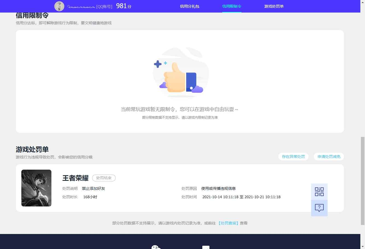The height and width of the screenshot is (249, 365).
Task: Switch to 信用分礼包 tab
Action: [189, 6]
